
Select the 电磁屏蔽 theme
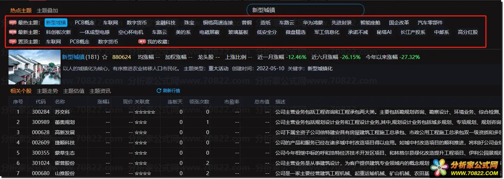[209, 32]
